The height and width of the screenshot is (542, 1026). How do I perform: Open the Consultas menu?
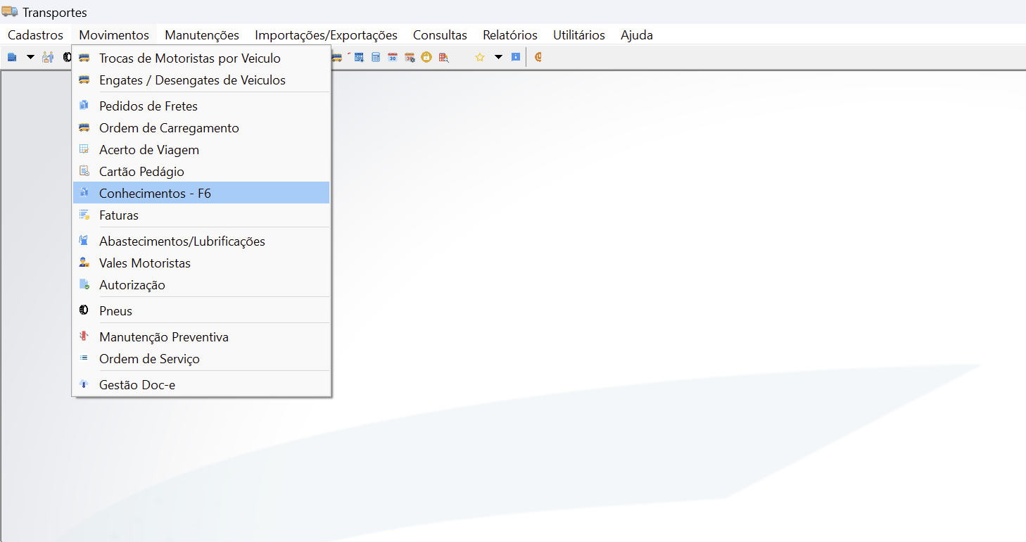pos(440,34)
